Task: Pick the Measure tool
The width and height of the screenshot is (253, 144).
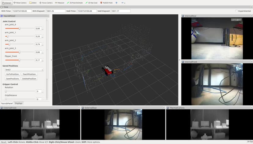Action: (60, 3)
